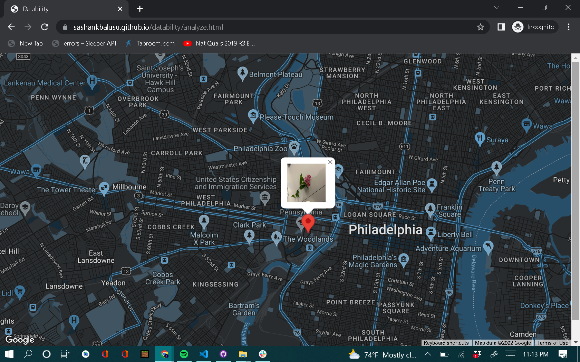Select the Malcolm X Park marker icon
Screen dimensions: 580x362
click(204, 221)
